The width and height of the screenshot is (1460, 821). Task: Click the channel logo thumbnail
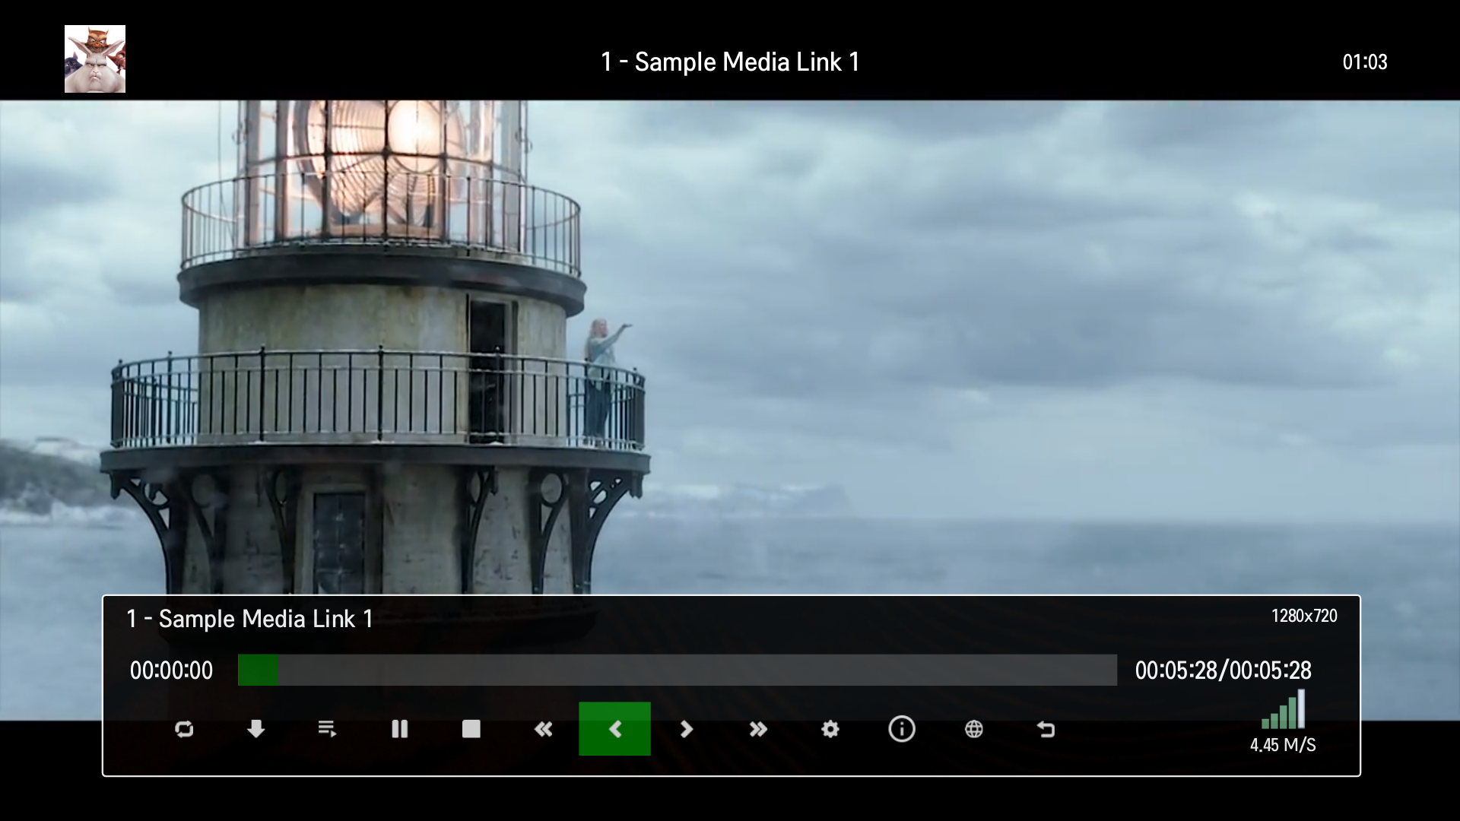95,59
